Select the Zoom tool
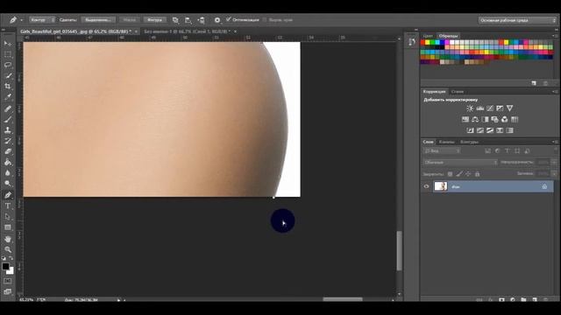 tap(8, 249)
